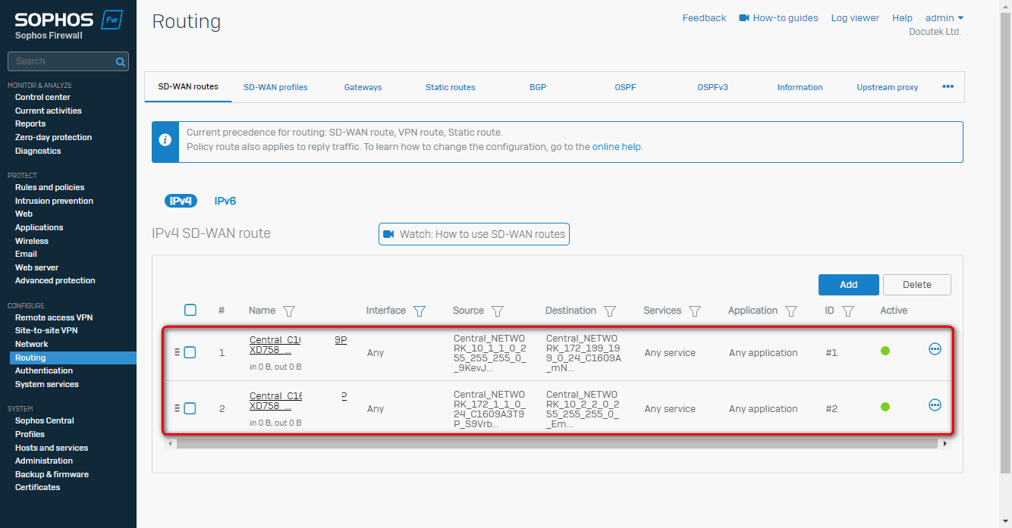Open actions menu for route #2
1012x528 pixels.
pos(935,405)
